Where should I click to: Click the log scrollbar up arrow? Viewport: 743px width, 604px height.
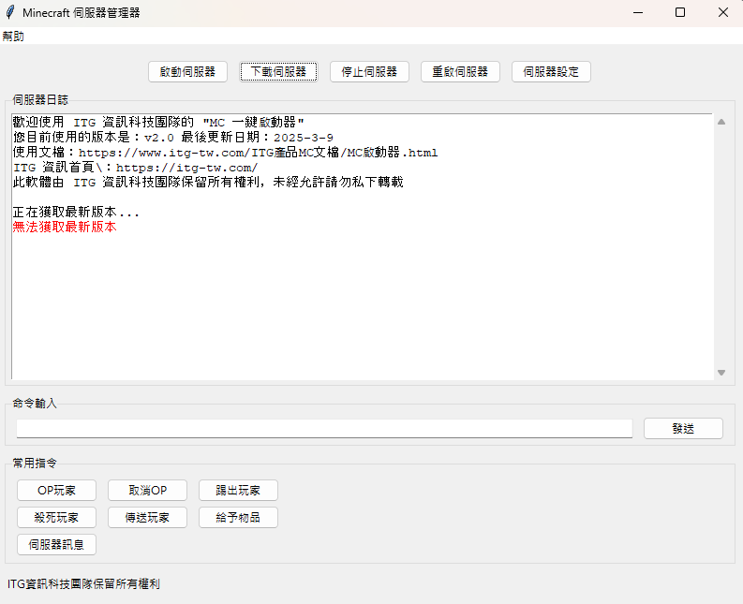coord(721,122)
